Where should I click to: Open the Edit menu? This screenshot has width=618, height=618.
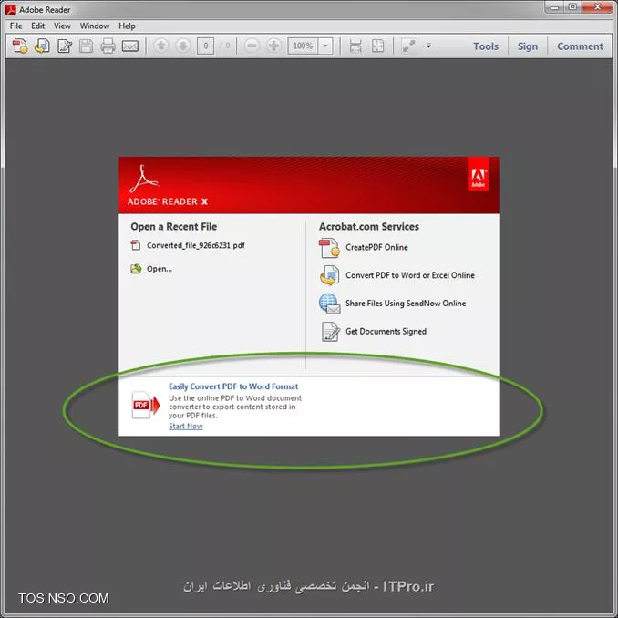pyautogui.click(x=38, y=26)
